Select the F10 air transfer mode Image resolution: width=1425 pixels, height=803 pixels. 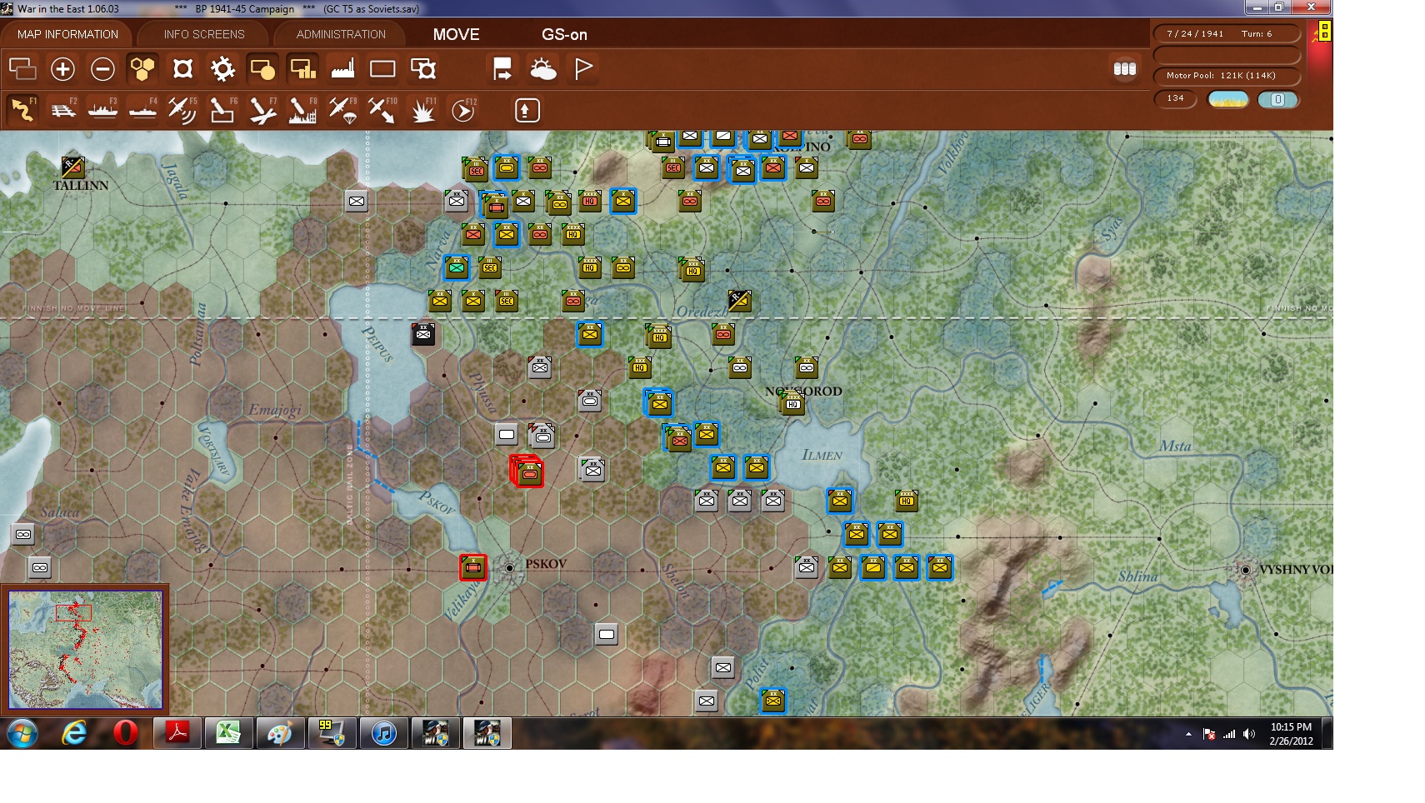click(382, 110)
